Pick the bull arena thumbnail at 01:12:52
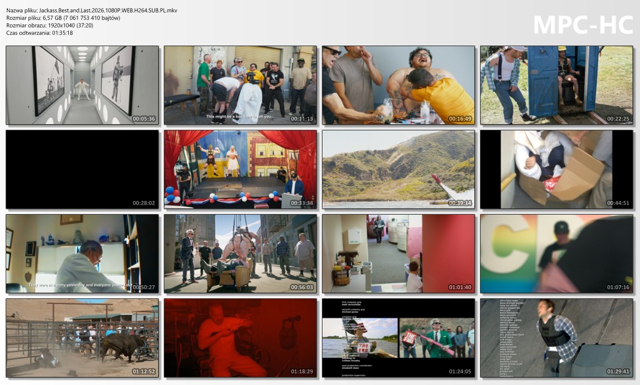This screenshot has height=385, width=640. pos(82,338)
